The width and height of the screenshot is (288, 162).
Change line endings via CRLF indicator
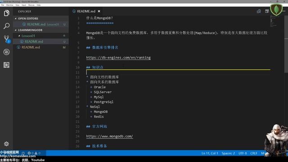click(x=254, y=153)
